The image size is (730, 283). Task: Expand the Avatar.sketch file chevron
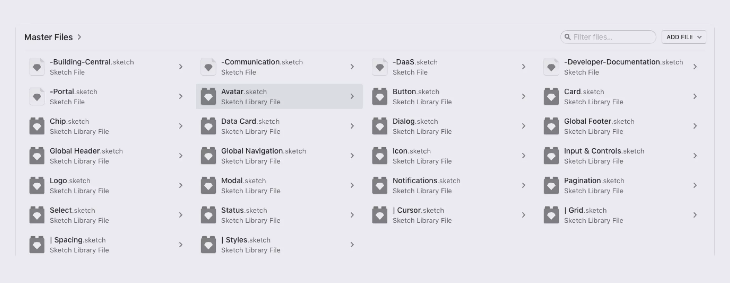pyautogui.click(x=352, y=96)
